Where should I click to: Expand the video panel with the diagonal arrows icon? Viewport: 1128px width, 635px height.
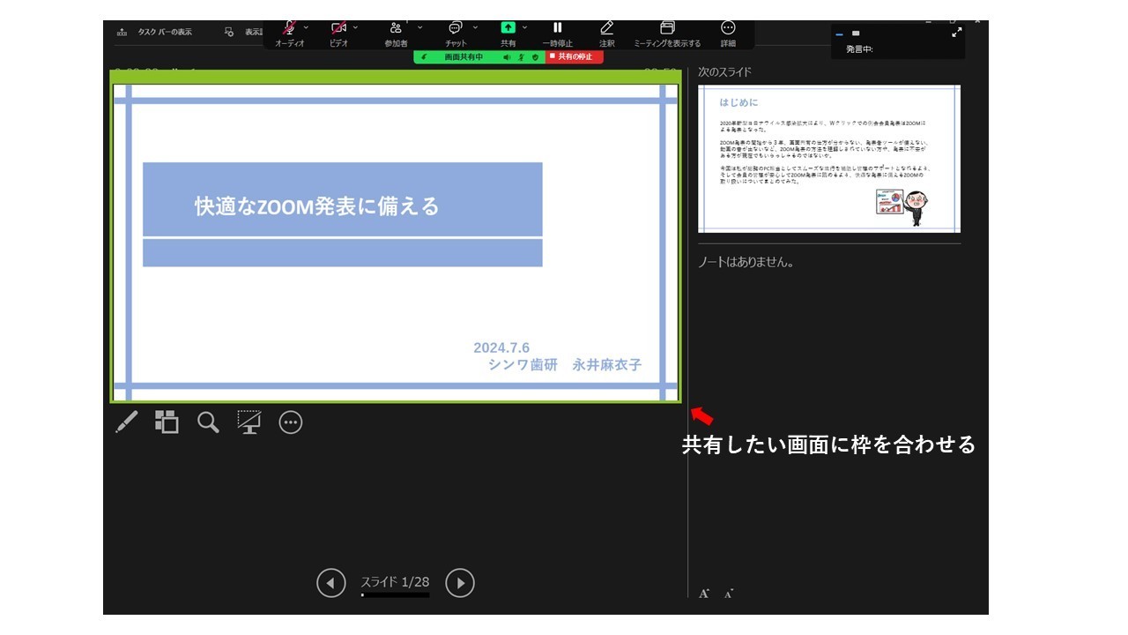[957, 32]
